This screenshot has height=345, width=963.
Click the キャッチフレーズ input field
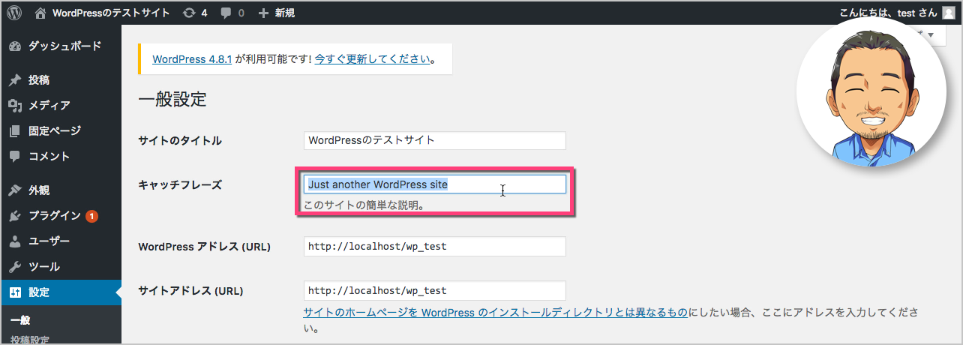(435, 184)
